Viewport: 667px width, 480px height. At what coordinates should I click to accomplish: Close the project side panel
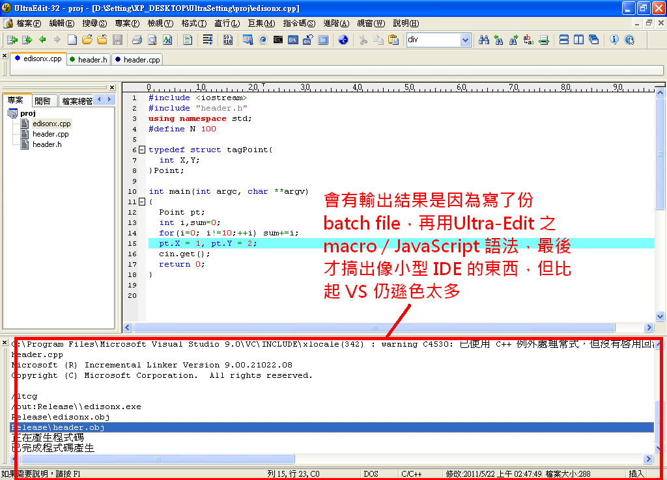click(x=111, y=87)
